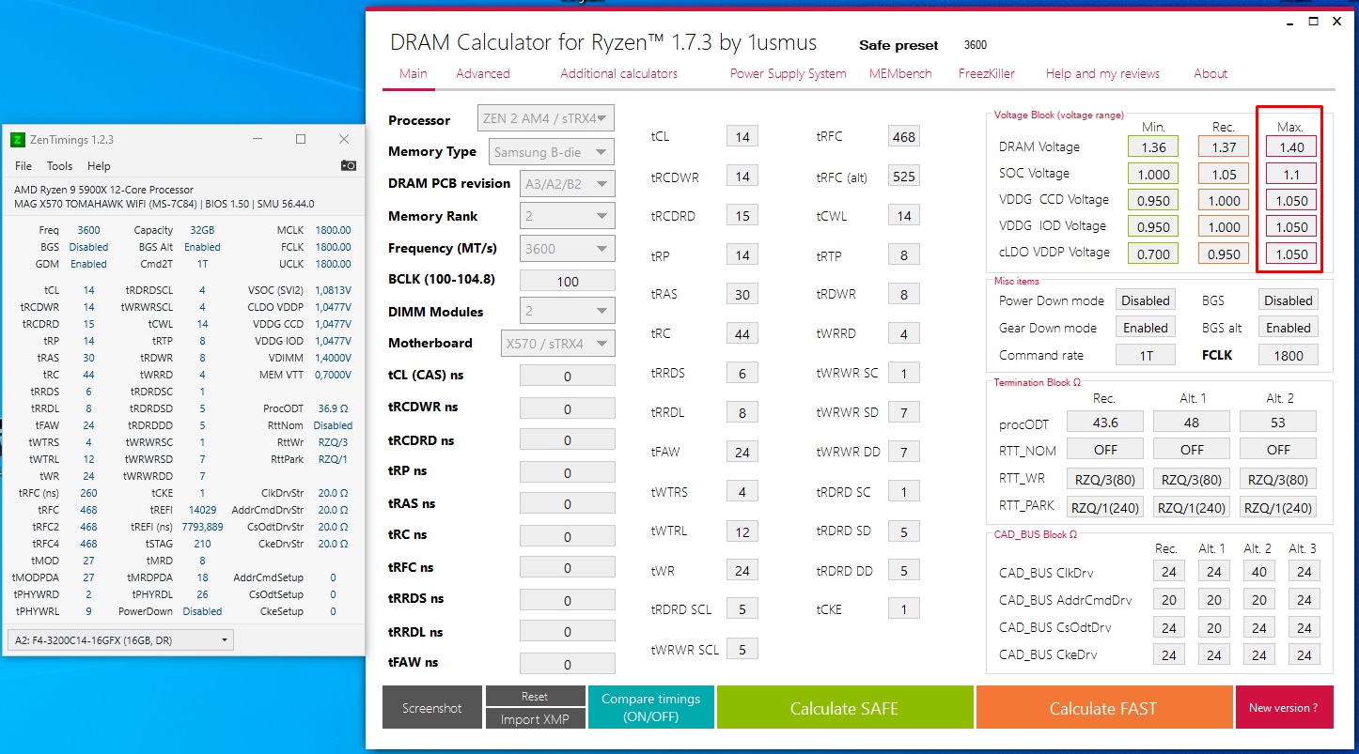Image resolution: width=1359 pixels, height=754 pixels.
Task: Switch to the About tab
Action: coord(1211,73)
